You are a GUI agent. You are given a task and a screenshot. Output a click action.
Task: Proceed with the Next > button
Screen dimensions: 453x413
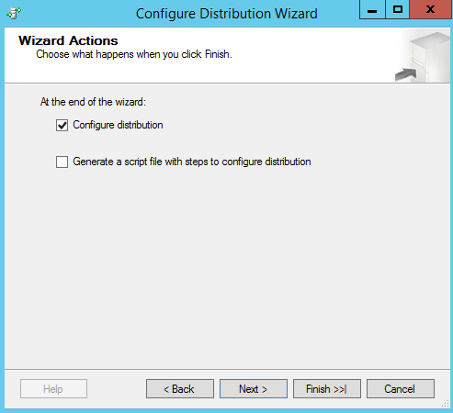click(x=254, y=389)
